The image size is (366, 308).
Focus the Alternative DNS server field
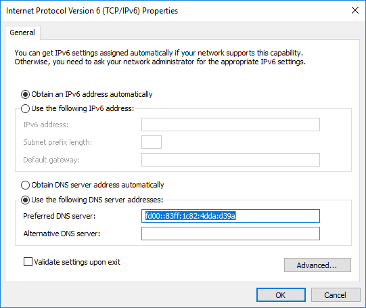[x=231, y=234]
